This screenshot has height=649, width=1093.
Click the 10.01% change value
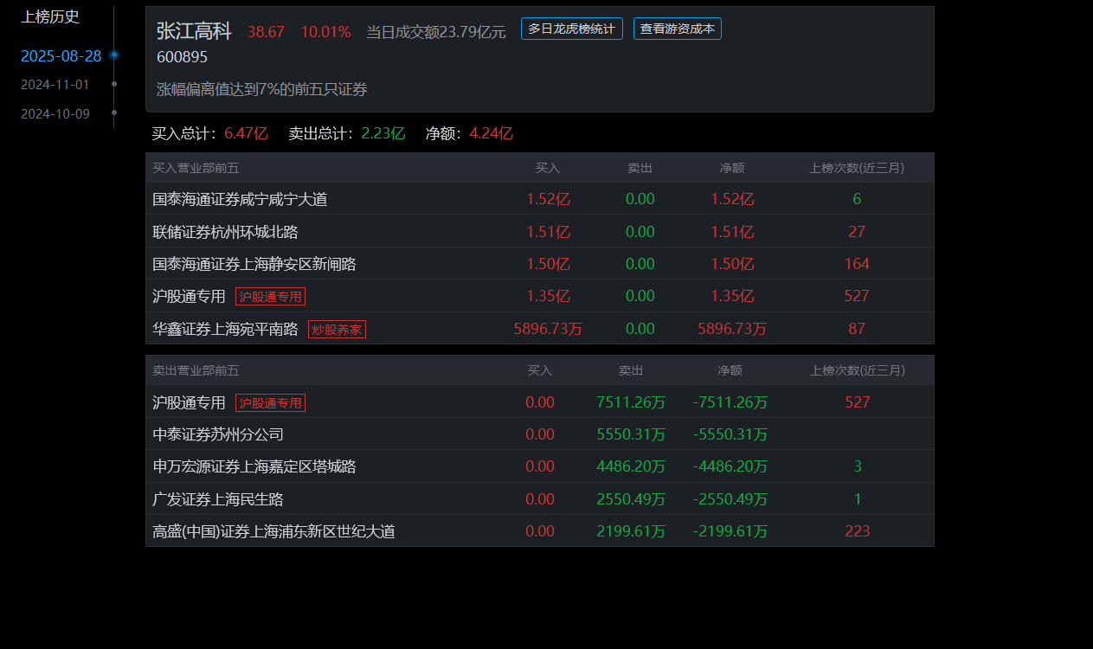[x=325, y=32]
